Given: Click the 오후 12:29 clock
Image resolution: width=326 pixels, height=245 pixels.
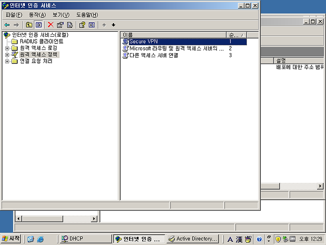Looking at the screenshot, I should 311,239.
